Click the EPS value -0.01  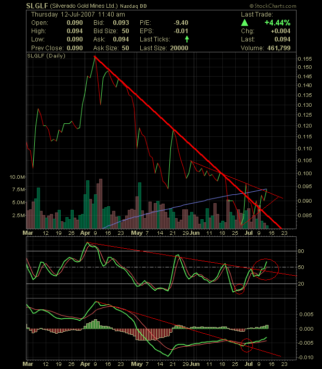[181, 31]
